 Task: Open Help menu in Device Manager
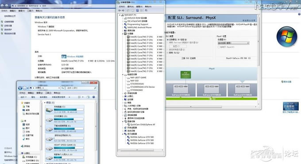pyautogui.click(x=148, y=7)
